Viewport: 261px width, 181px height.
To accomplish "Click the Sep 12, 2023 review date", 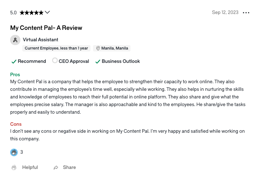I will pos(225,12).
